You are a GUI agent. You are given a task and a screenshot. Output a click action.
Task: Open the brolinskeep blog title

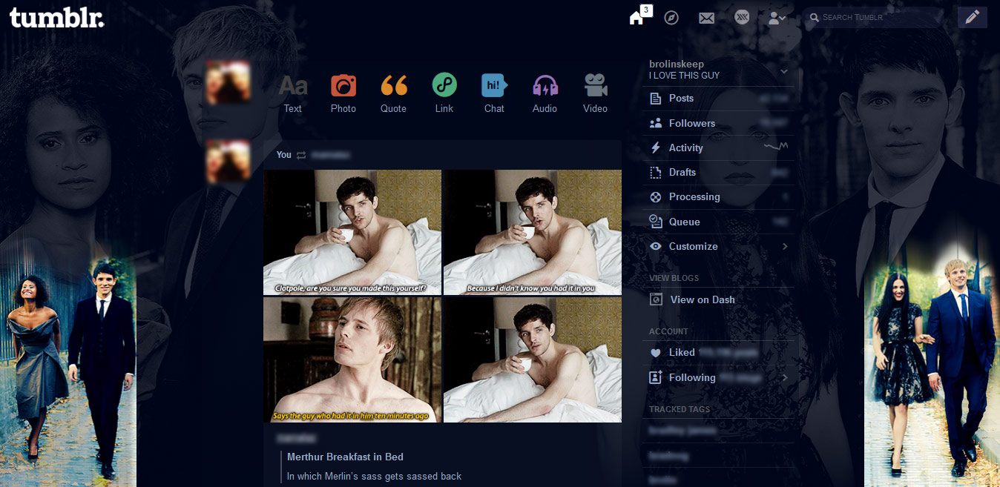[x=677, y=64]
